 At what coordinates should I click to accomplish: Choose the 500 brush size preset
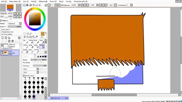coord(34,97)
